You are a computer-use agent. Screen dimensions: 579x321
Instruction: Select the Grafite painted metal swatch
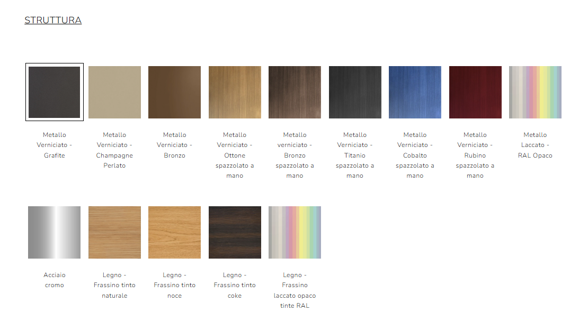[x=54, y=92]
